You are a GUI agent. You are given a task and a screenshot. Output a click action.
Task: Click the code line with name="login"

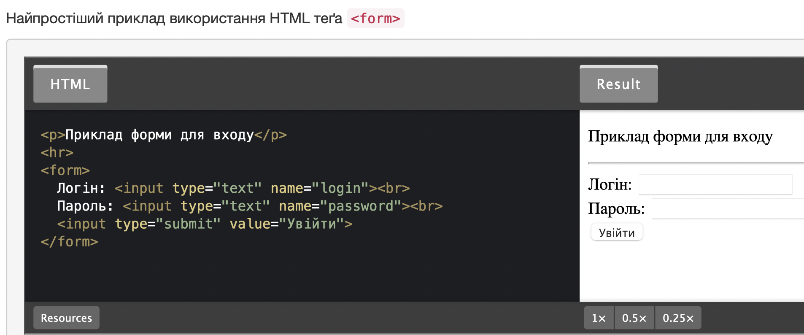[x=233, y=188]
